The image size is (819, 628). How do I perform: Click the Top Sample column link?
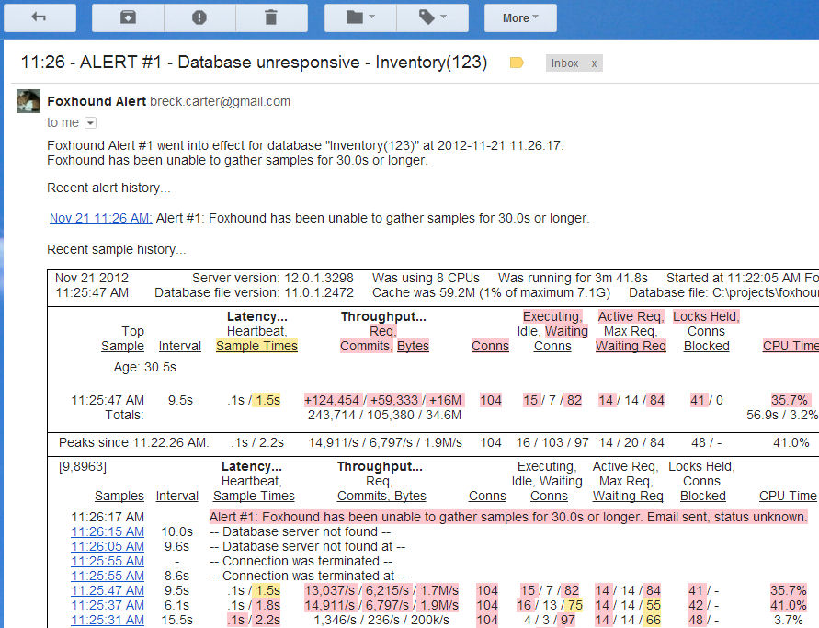click(123, 346)
